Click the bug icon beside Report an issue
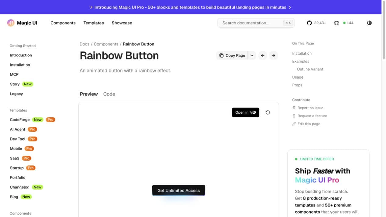Image resolution: width=386 pixels, height=217 pixels. (294, 108)
